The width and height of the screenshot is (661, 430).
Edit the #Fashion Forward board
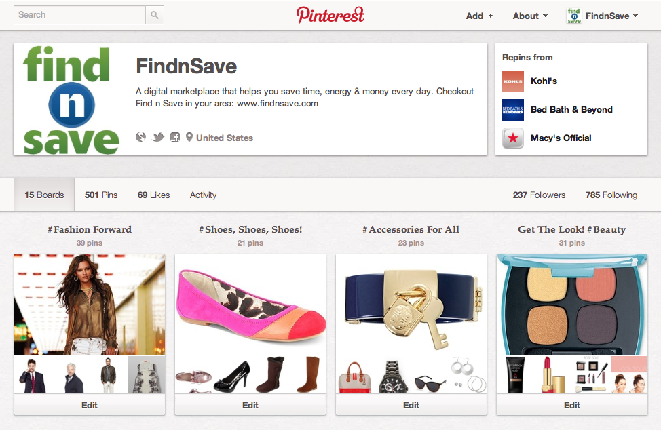[90, 405]
